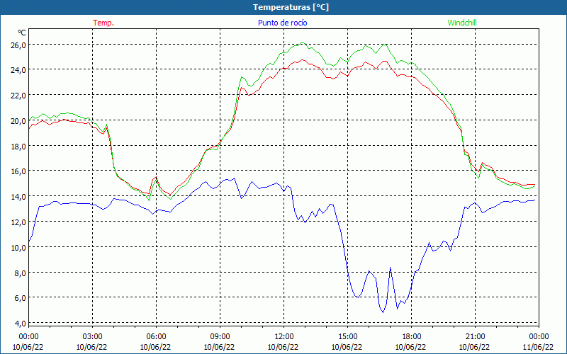Click the Temperaturas [°C] chart title
This screenshot has height=354, width=567.
pyautogui.click(x=291, y=7)
